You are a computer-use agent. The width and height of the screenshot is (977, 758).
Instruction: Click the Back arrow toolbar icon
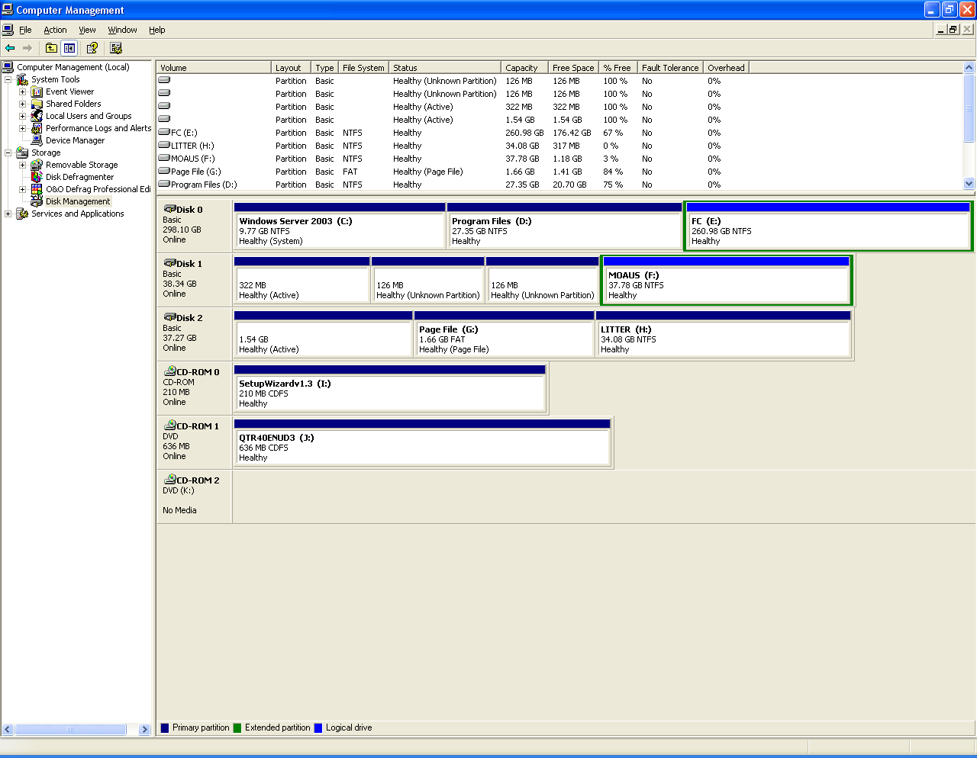(x=10, y=48)
